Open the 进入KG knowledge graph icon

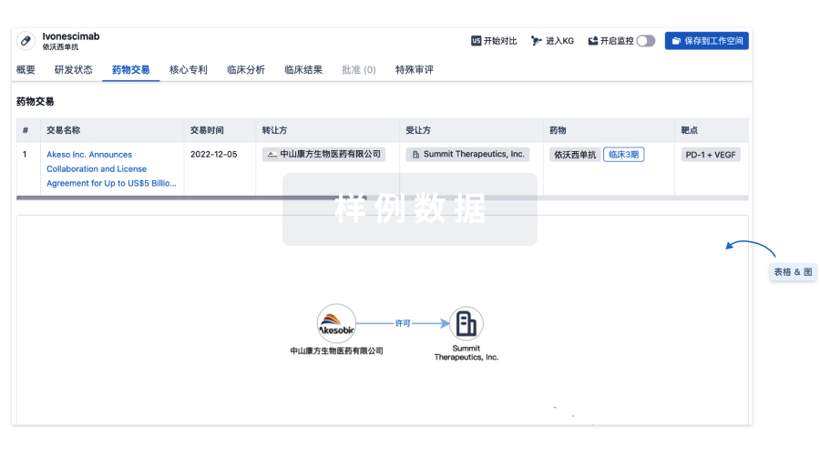click(x=537, y=41)
